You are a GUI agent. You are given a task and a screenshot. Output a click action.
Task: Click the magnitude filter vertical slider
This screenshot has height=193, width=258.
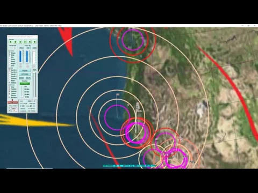point(21,57)
